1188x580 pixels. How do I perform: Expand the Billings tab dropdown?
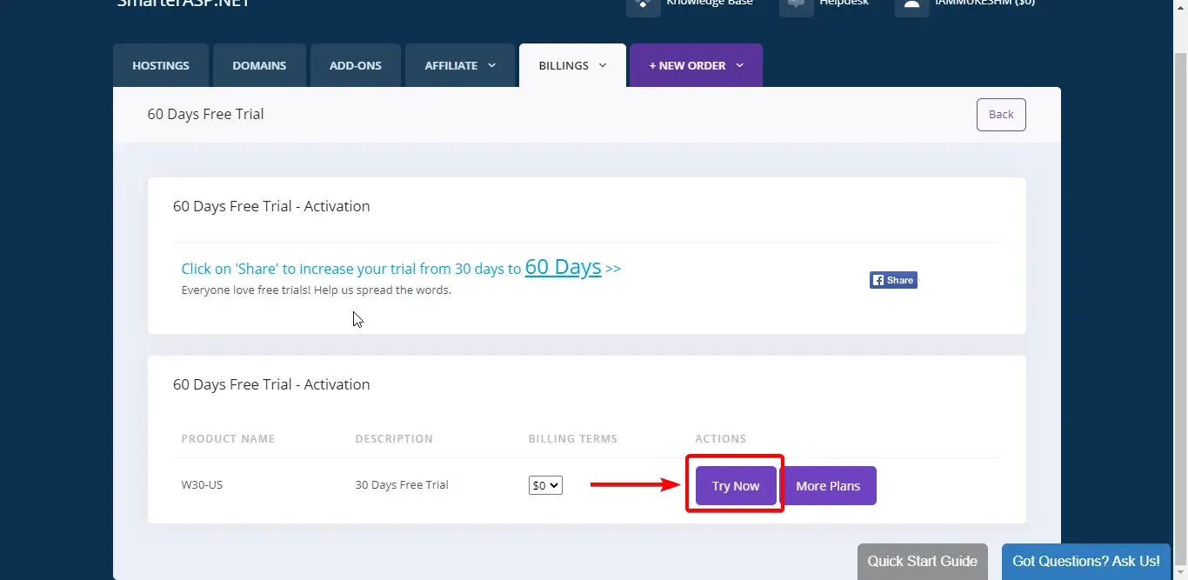[572, 65]
